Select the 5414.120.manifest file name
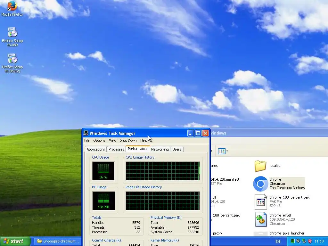The height and width of the screenshot is (246, 328). coord(225,179)
